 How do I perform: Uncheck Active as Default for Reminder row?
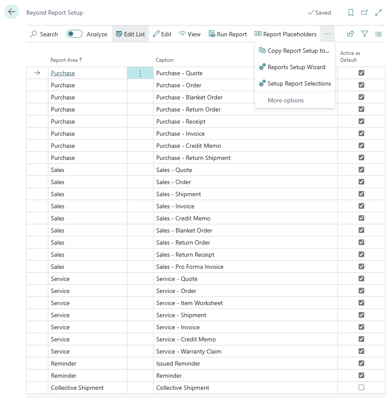[x=361, y=376]
